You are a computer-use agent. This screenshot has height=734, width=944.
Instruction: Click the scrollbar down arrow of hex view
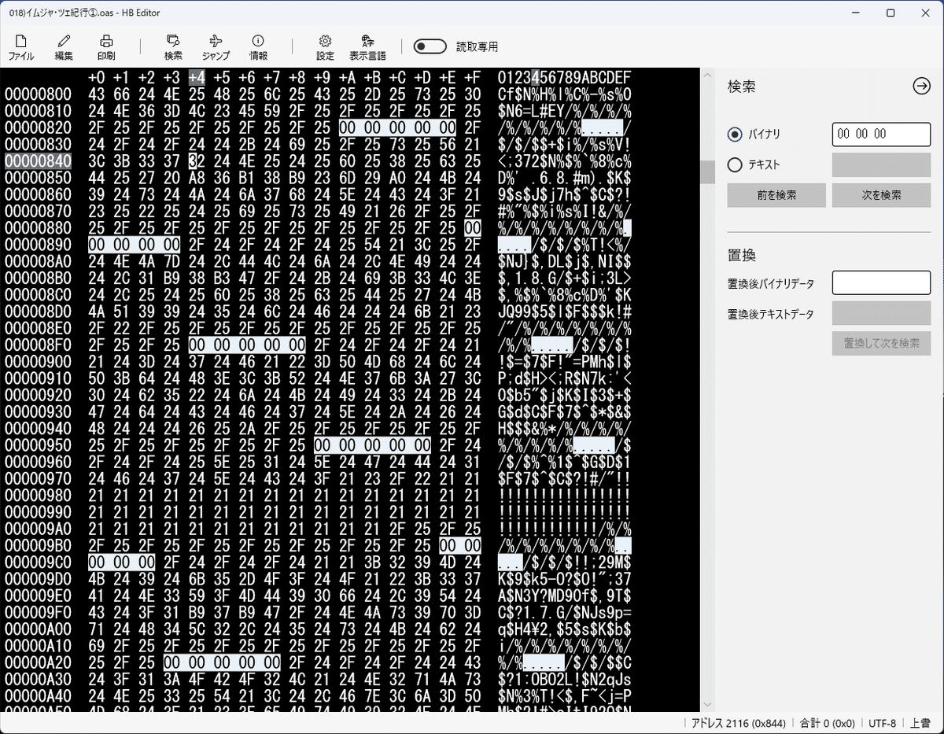707,705
